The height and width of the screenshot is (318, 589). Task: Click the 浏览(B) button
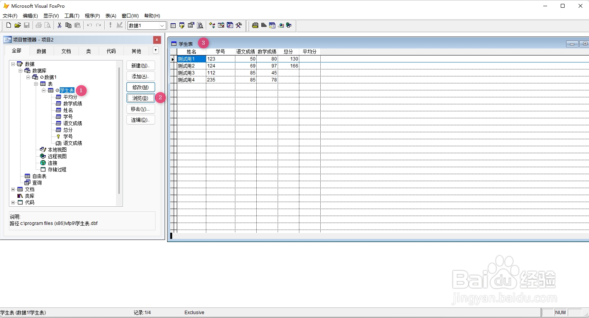141,98
